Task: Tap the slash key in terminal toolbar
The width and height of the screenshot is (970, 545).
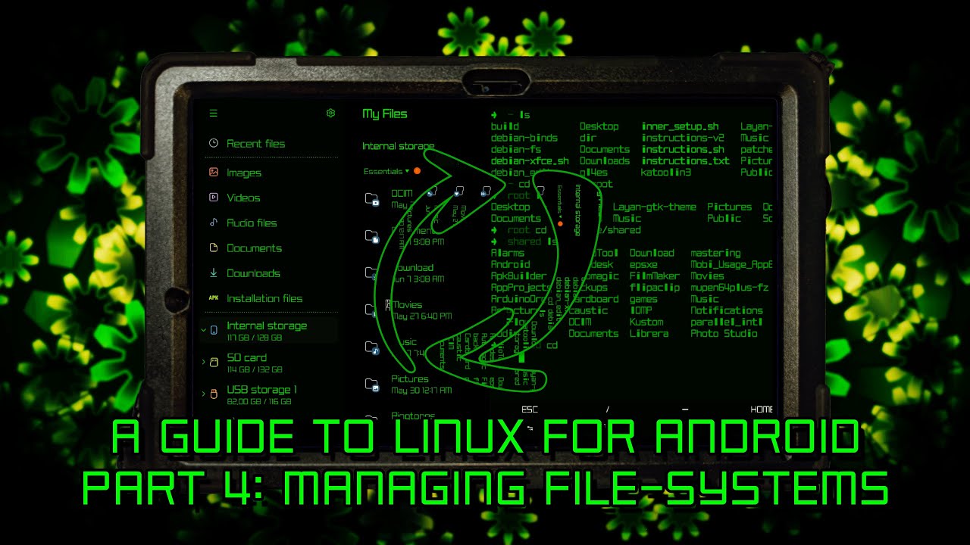Action: (x=608, y=410)
